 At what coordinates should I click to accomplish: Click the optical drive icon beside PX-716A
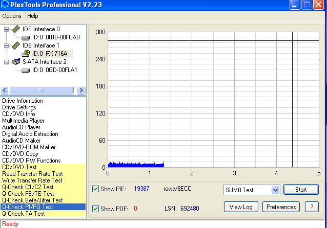pos(26,54)
